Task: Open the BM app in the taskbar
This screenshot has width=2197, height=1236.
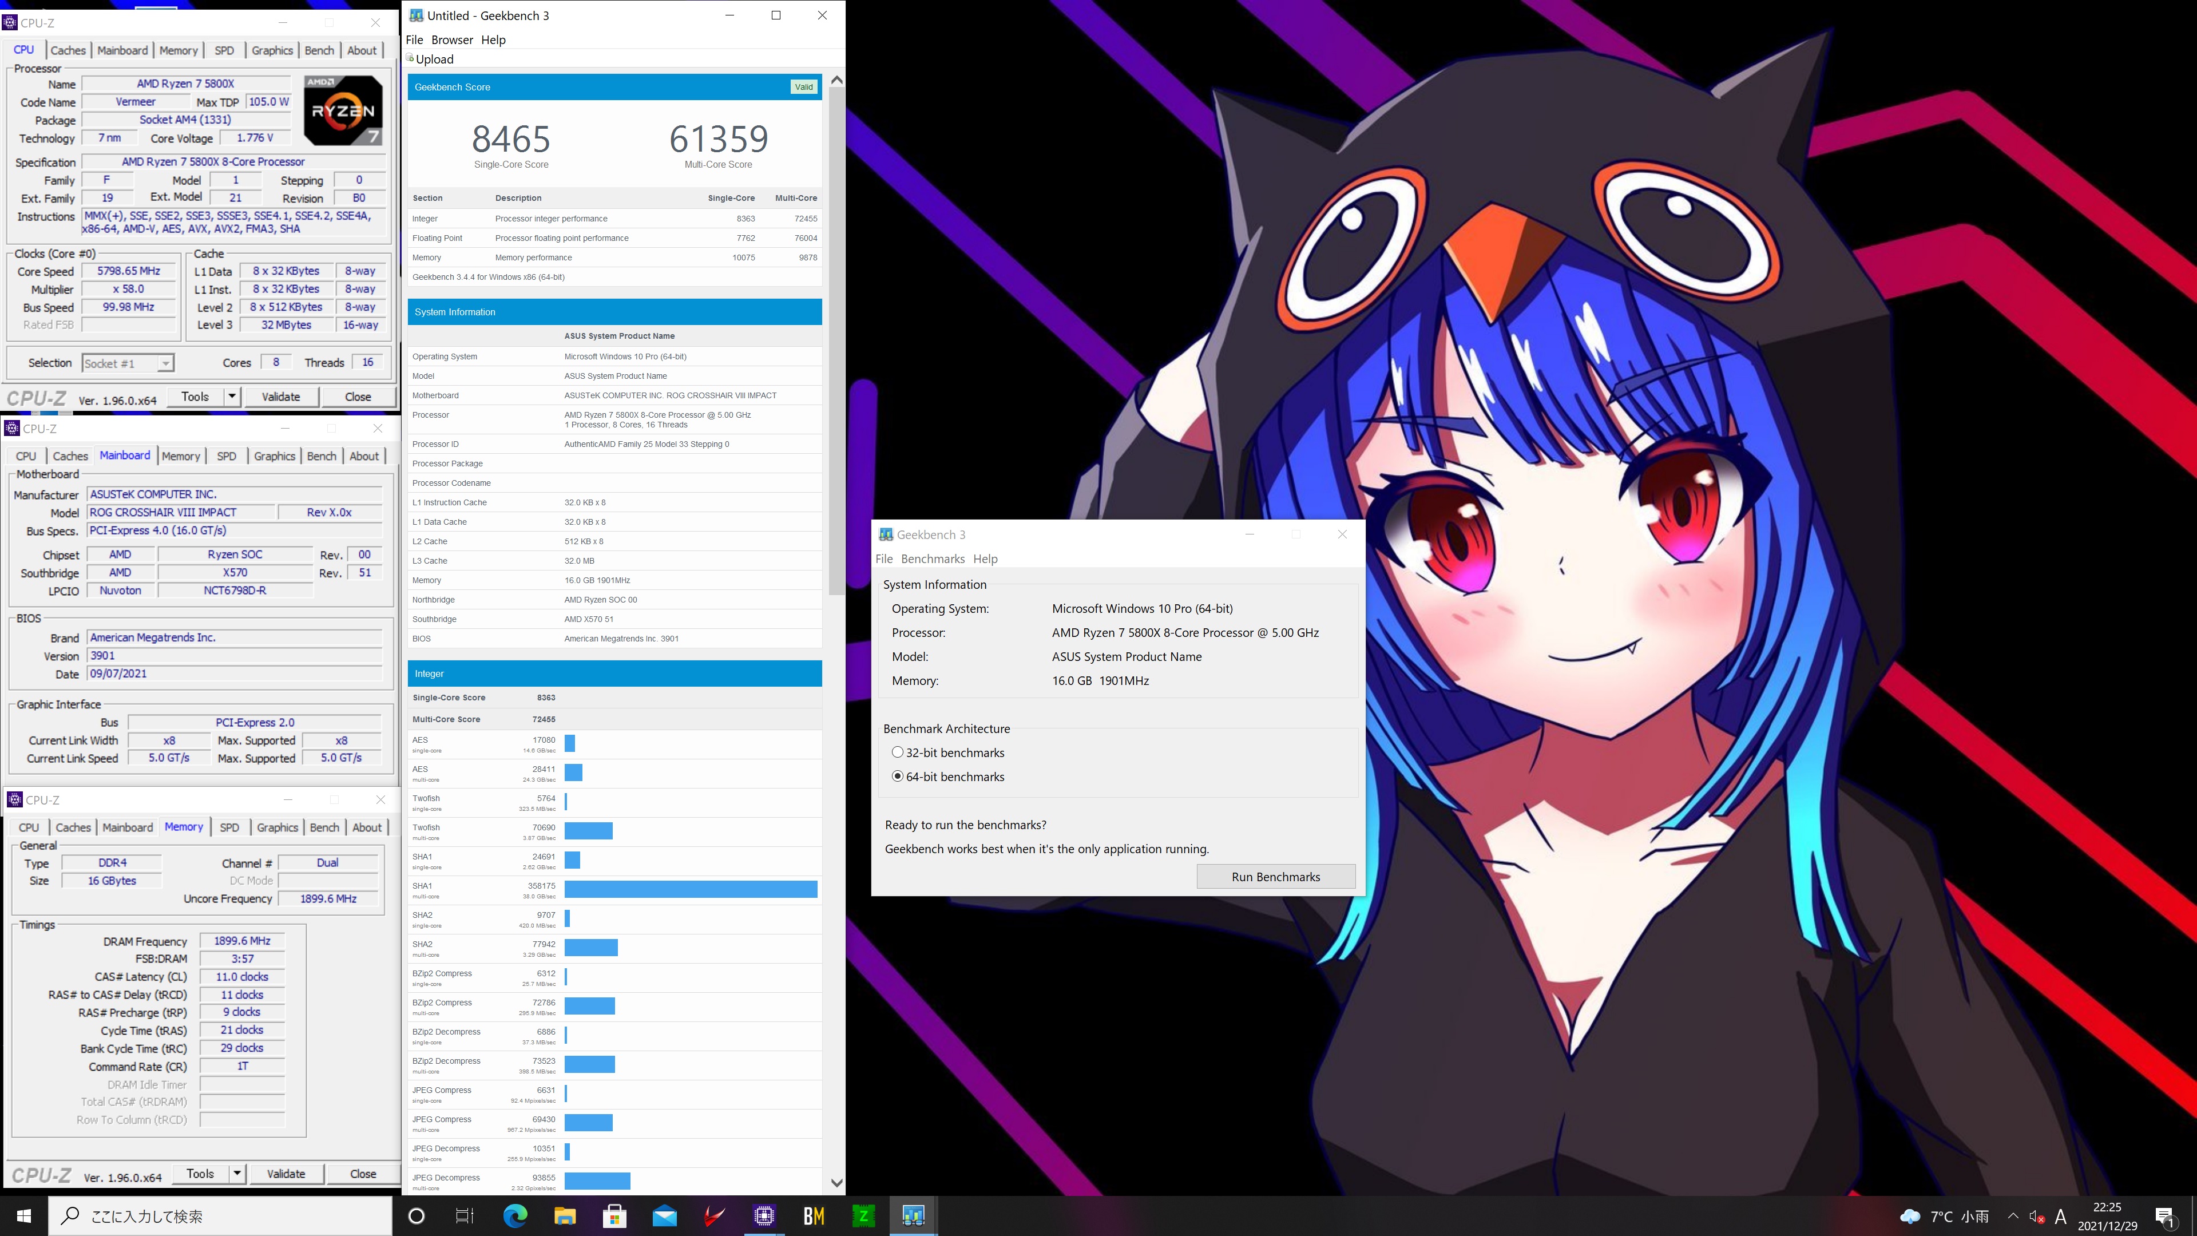Action: click(x=814, y=1215)
